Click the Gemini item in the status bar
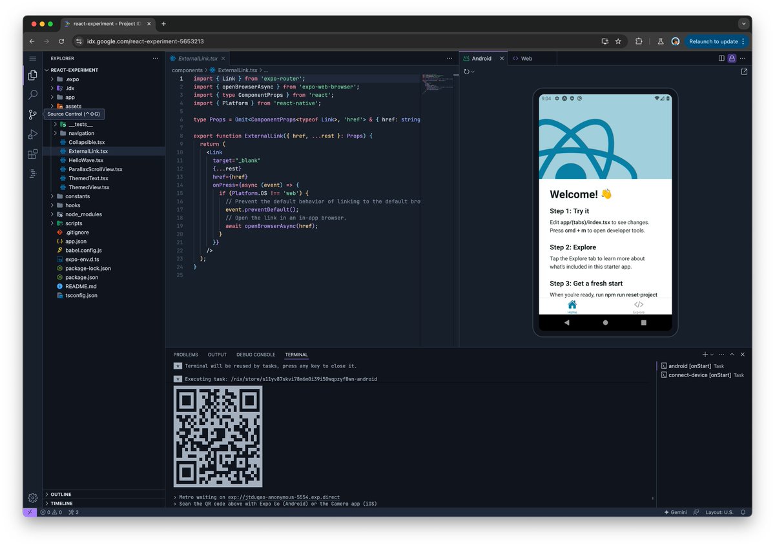 [x=676, y=512]
